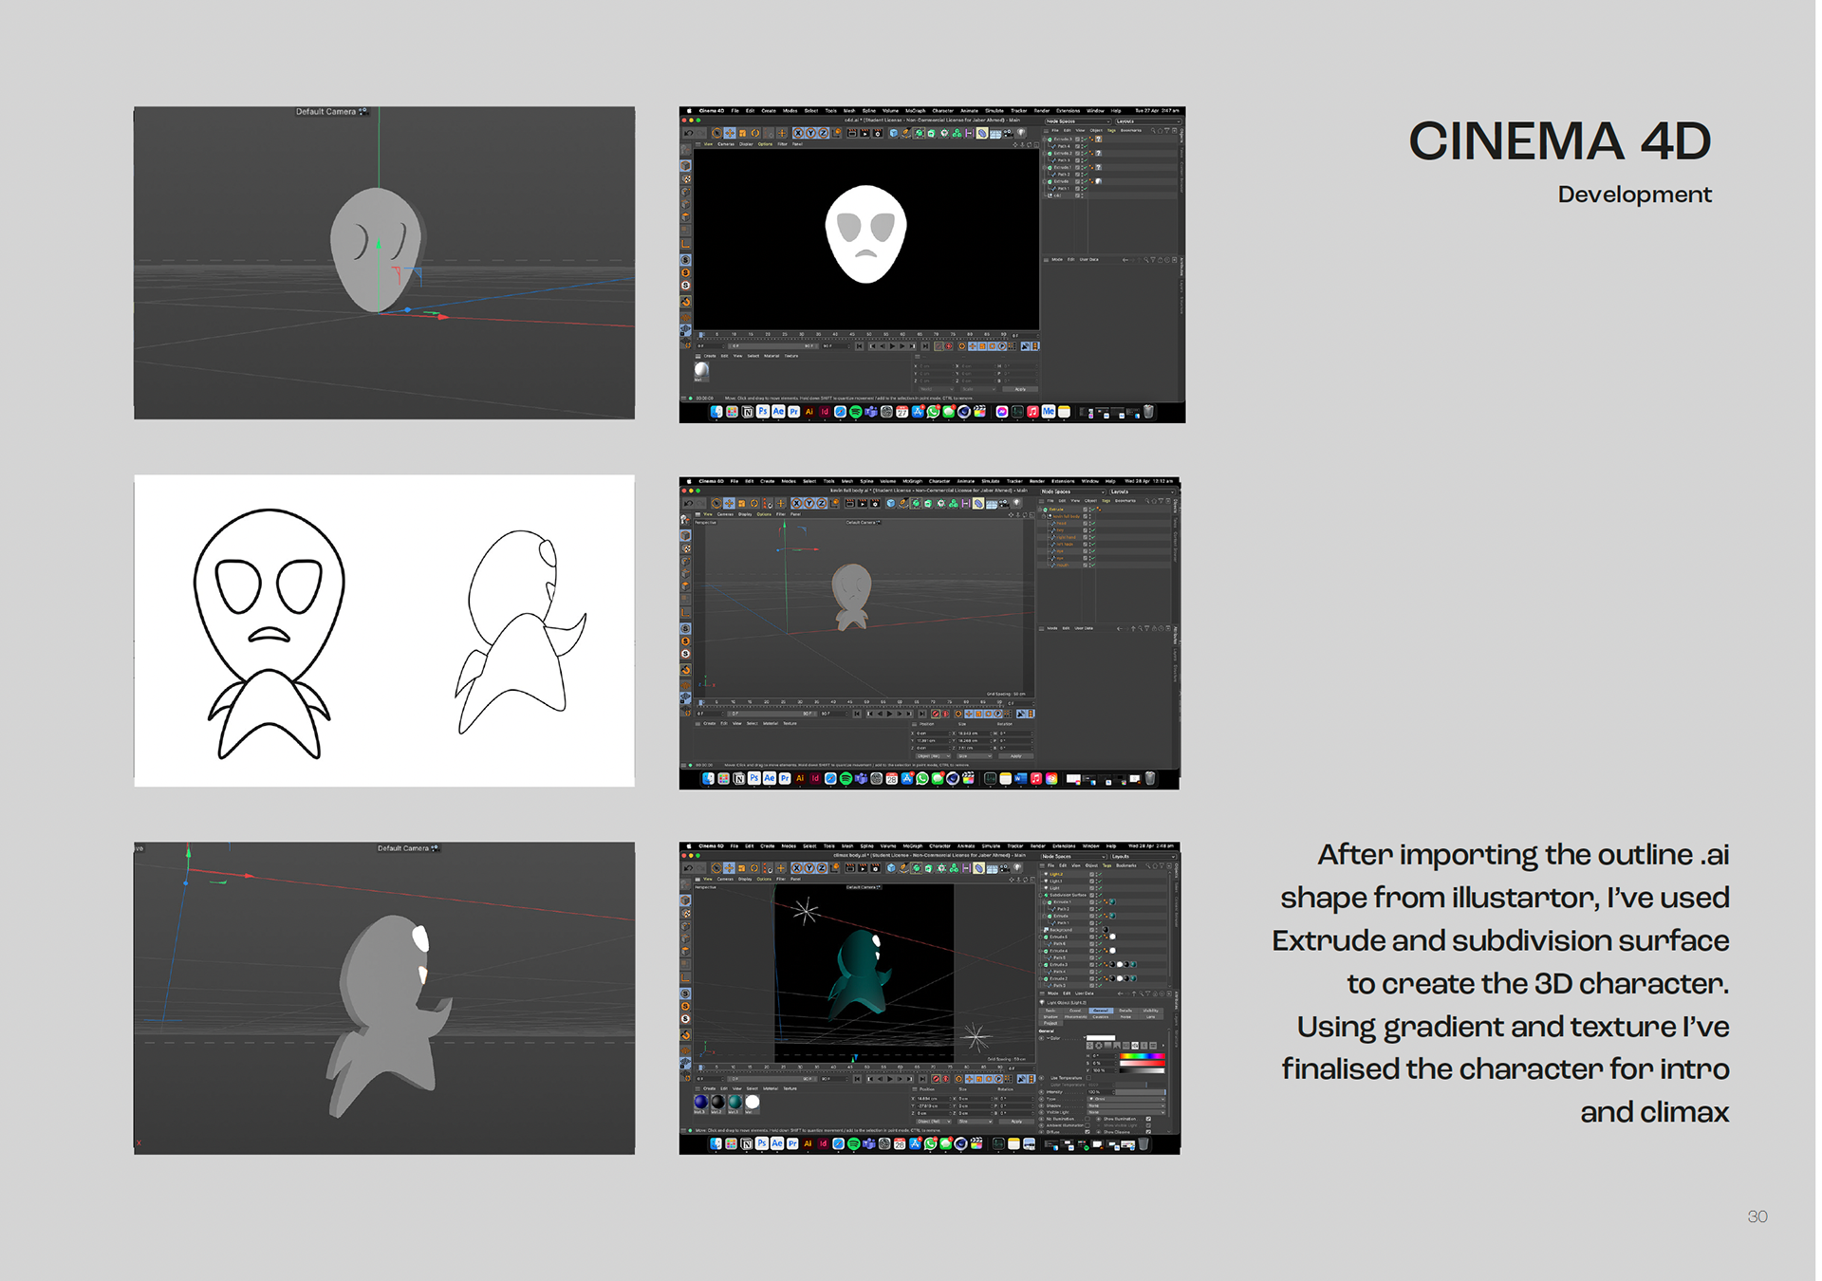Open MoGraph menu in climax body.ai window

913,845
